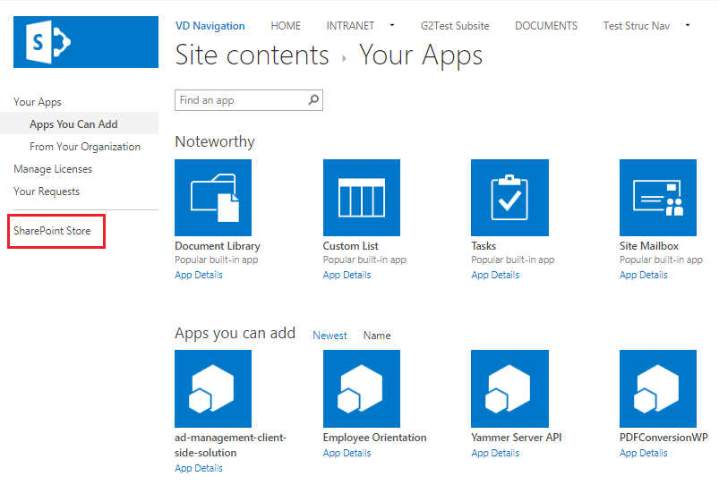This screenshot has width=719, height=485.
Task: Expand the Test Struc Nav dropdown arrow
Action: 688,25
